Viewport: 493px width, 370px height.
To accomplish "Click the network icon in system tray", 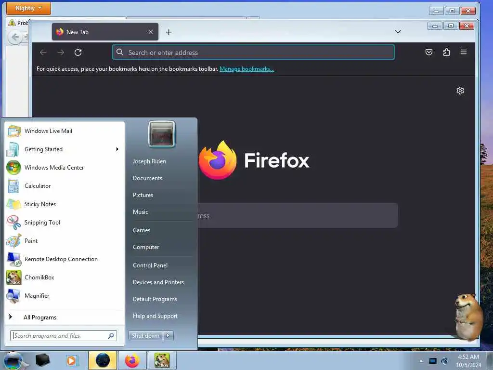I will click(x=433, y=361).
